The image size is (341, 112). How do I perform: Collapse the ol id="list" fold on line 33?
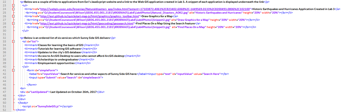pos(13,41)
